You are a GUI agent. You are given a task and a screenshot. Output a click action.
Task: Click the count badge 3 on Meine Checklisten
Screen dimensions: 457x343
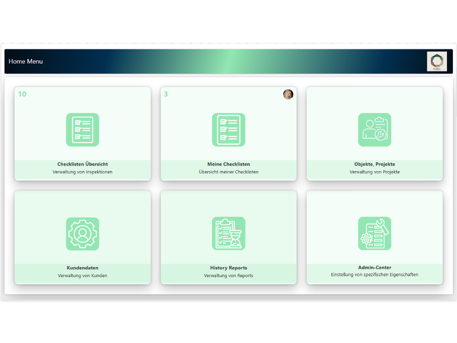coord(166,94)
